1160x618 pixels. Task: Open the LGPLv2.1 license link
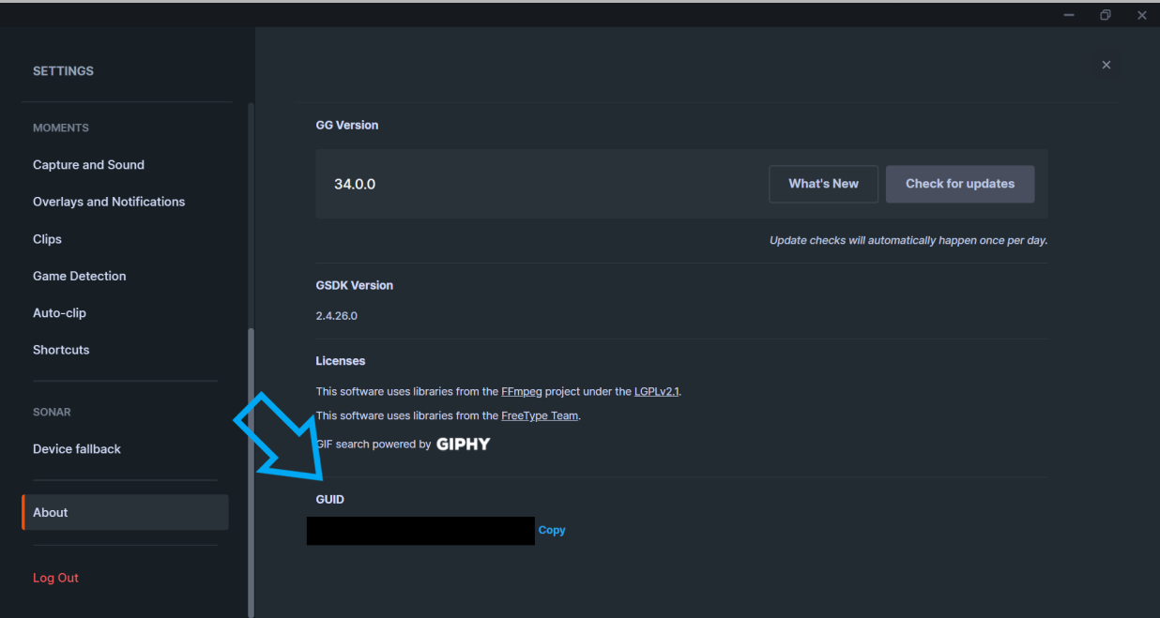[x=656, y=391]
